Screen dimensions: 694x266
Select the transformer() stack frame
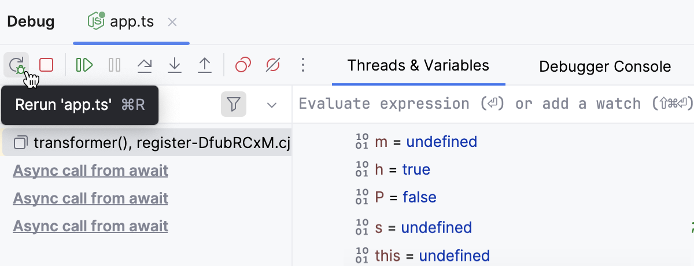click(x=150, y=142)
